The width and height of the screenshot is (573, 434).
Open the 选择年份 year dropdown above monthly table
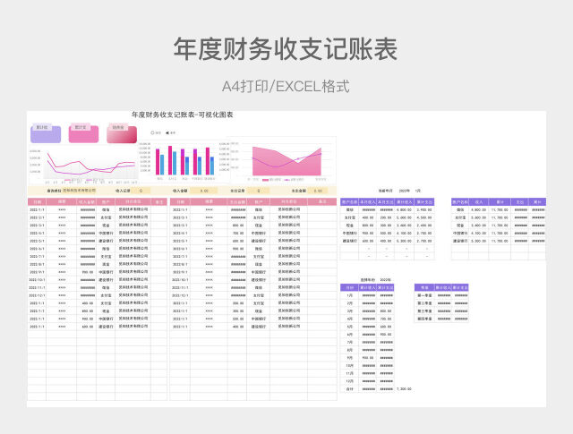coord(386,280)
